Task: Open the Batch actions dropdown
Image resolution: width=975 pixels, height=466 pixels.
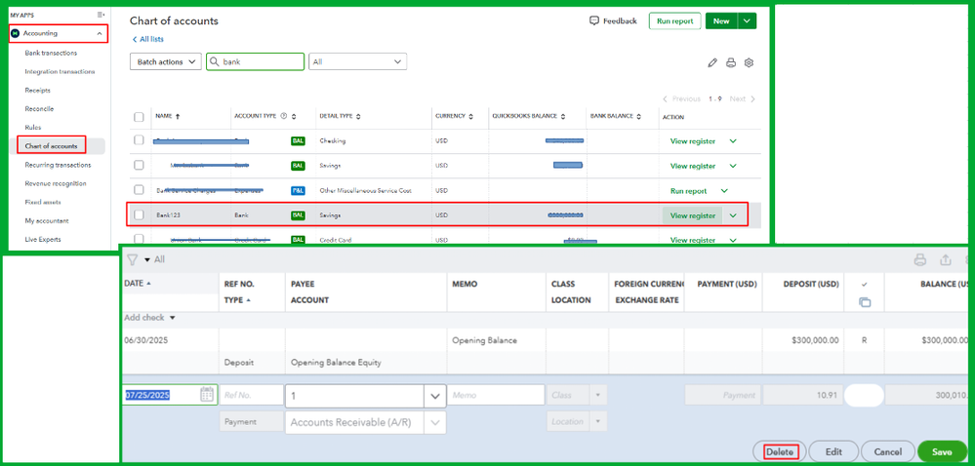Action: 166,61
